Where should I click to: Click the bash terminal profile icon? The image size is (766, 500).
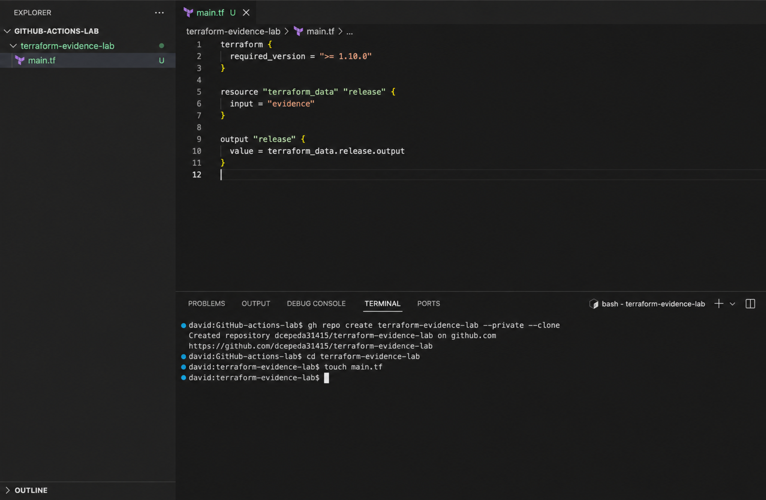click(x=594, y=304)
